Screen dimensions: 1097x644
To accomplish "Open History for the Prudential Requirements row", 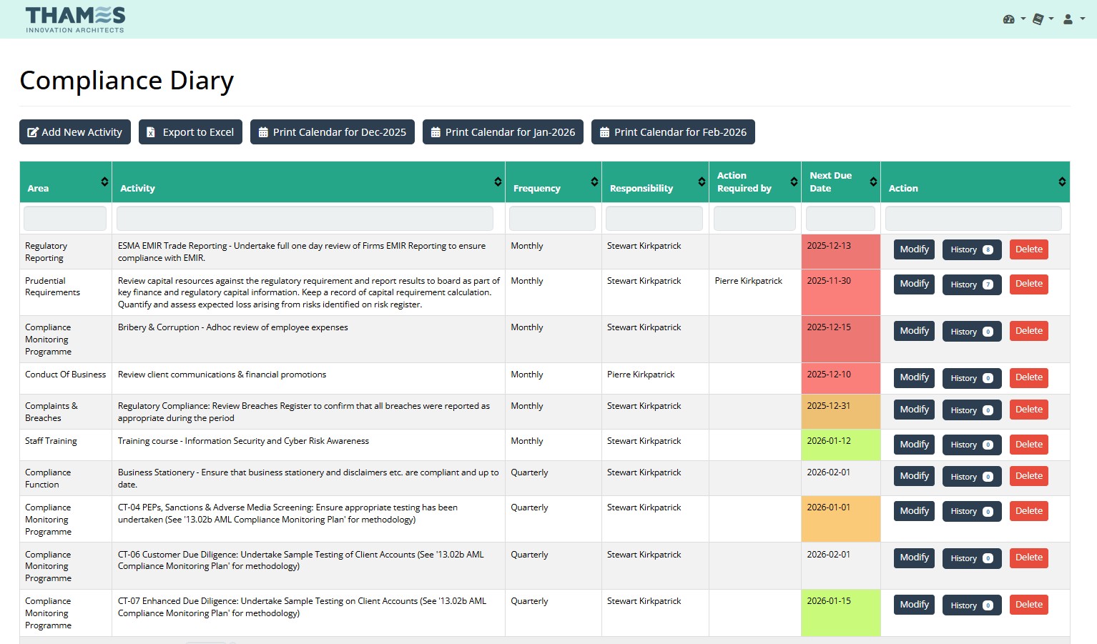I will tap(971, 284).
